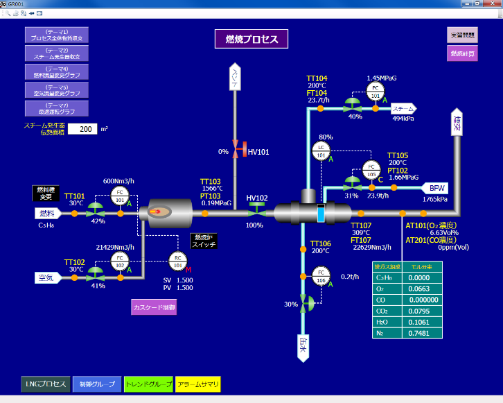Click the FC106 drain flow controller symbol

click(320, 274)
